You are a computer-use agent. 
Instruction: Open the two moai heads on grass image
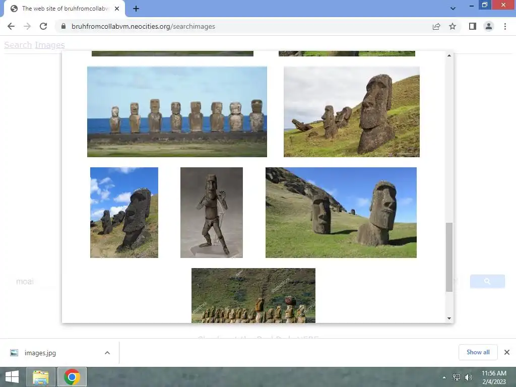(x=341, y=213)
